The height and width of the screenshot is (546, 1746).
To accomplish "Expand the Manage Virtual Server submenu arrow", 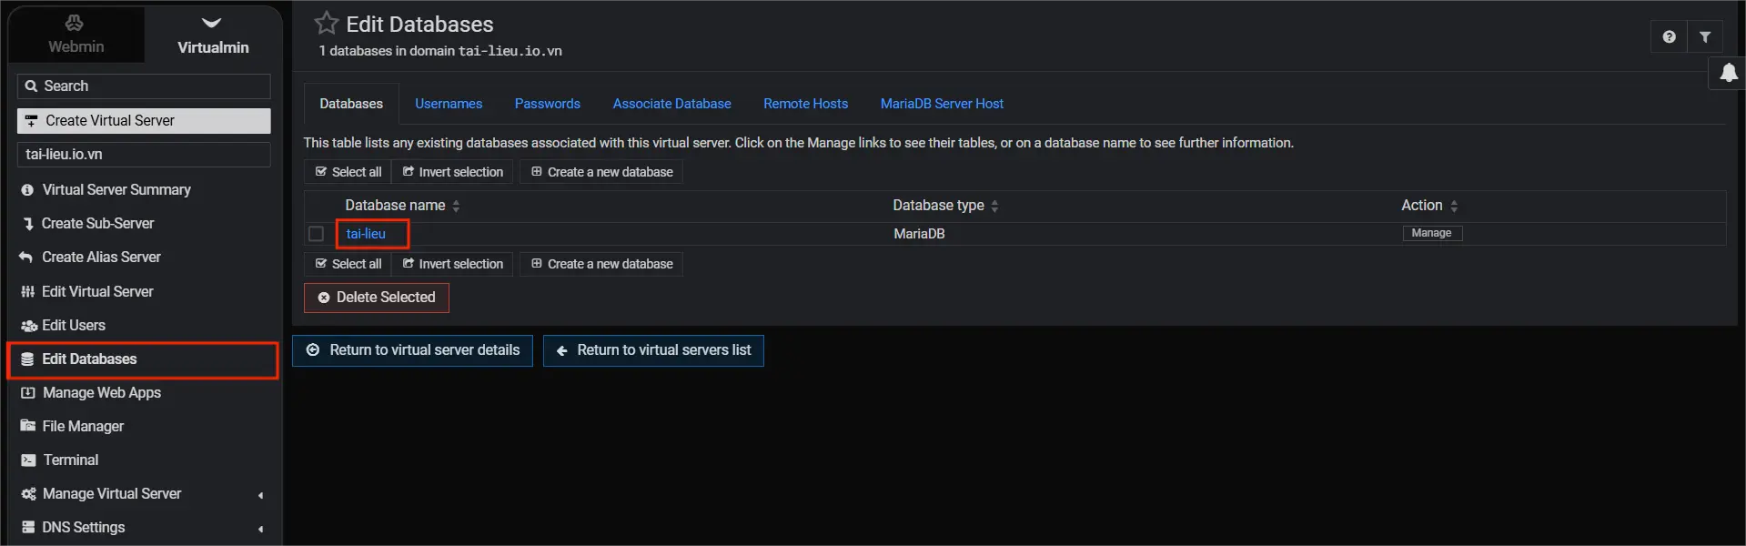I will click(x=261, y=495).
